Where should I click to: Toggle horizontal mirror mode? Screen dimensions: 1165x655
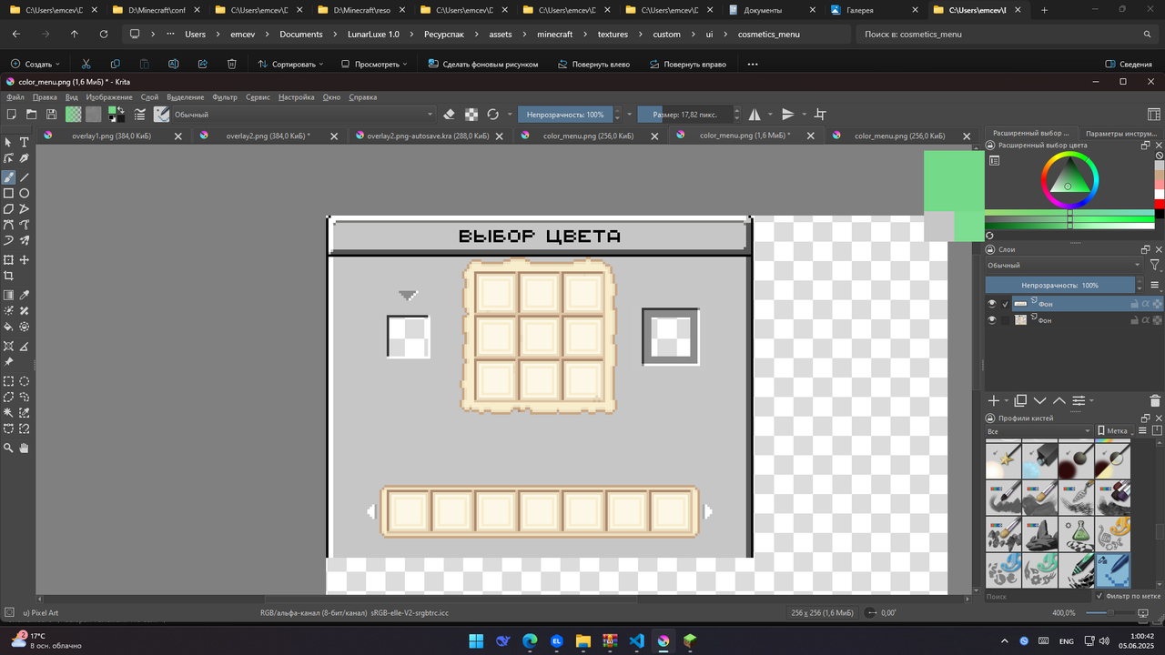coord(755,115)
